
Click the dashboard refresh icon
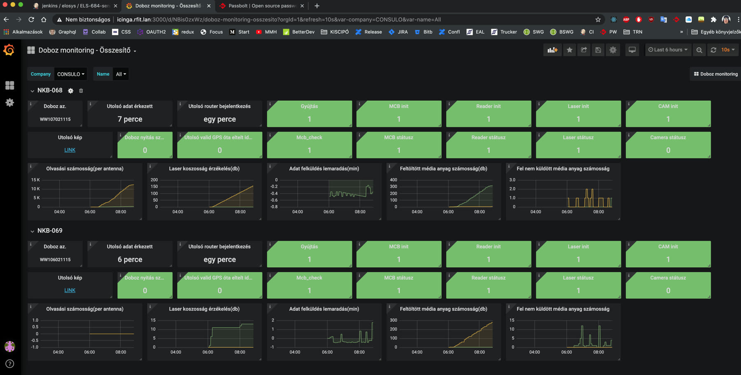click(713, 50)
